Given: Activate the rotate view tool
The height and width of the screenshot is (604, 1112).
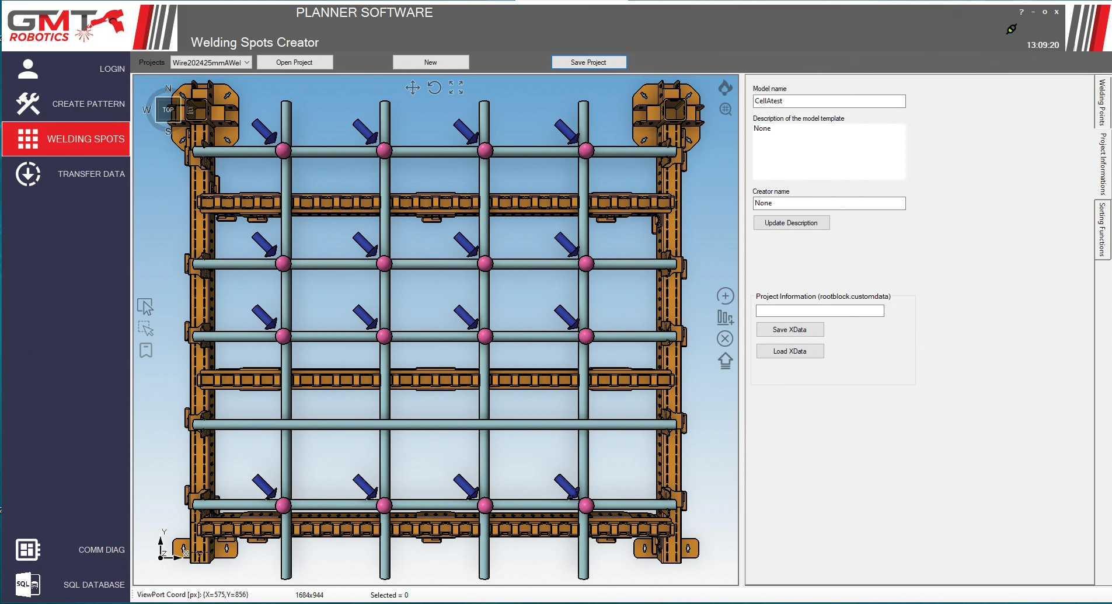Looking at the screenshot, I should [435, 88].
